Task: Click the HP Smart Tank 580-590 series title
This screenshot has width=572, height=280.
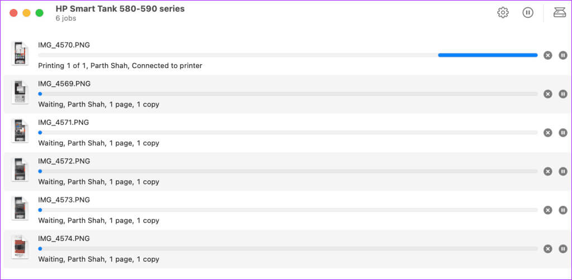Action: click(120, 9)
